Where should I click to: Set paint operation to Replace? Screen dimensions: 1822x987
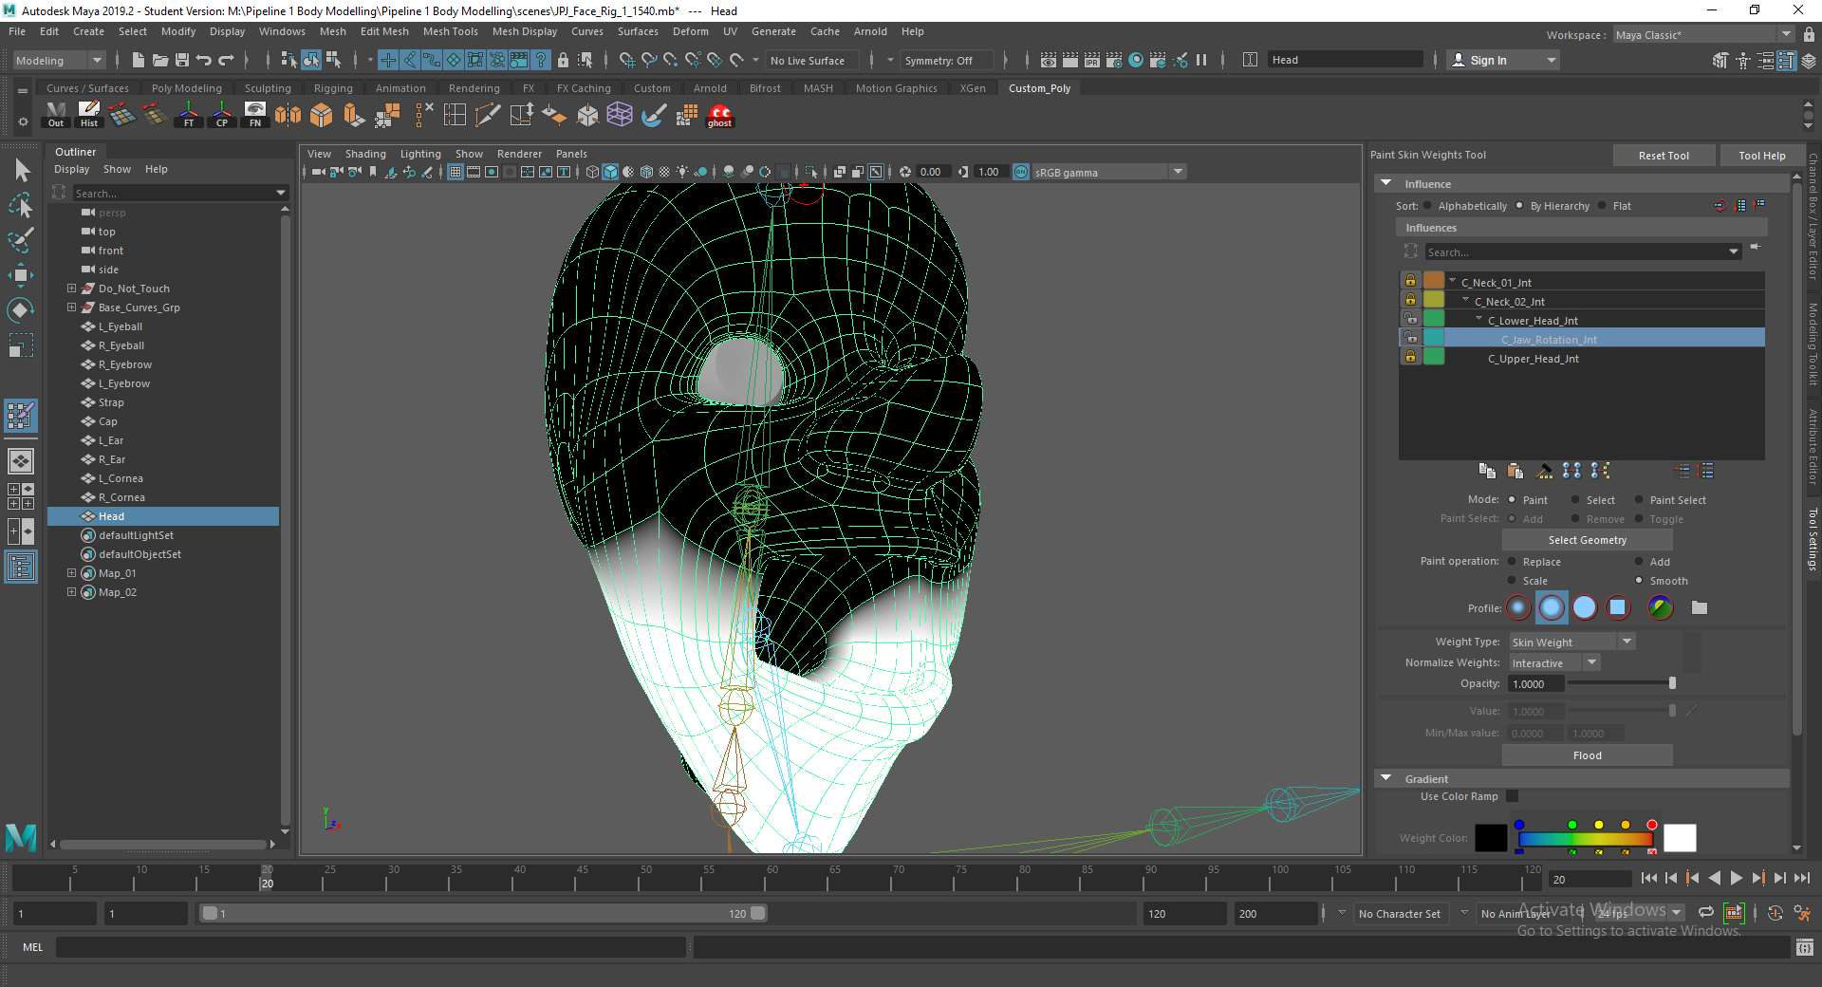tap(1512, 562)
